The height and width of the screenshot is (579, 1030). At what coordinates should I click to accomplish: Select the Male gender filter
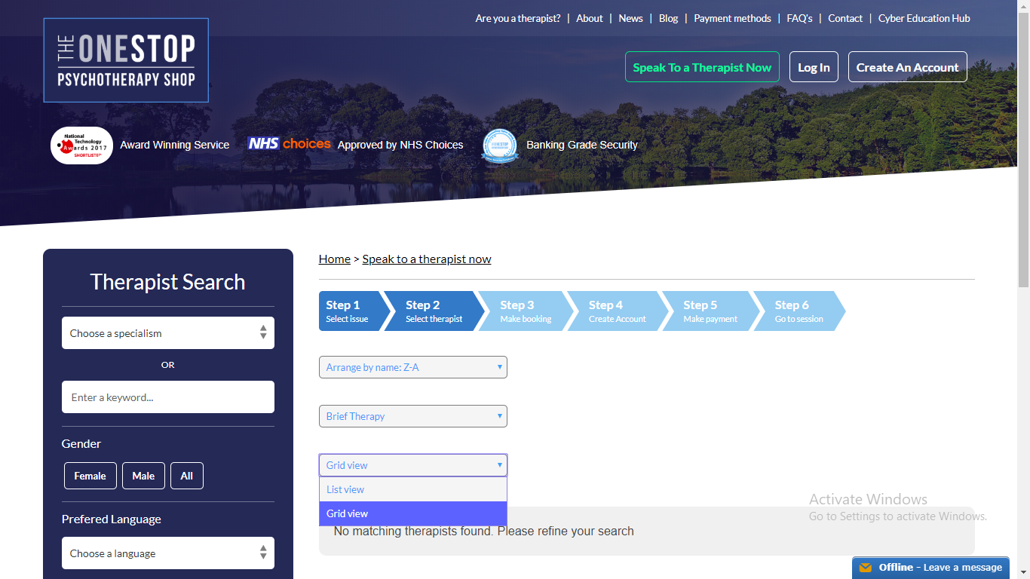[x=143, y=476]
